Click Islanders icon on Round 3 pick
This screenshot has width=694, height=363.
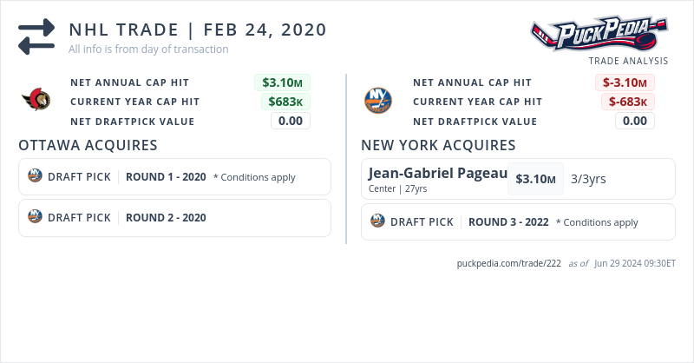(377, 221)
